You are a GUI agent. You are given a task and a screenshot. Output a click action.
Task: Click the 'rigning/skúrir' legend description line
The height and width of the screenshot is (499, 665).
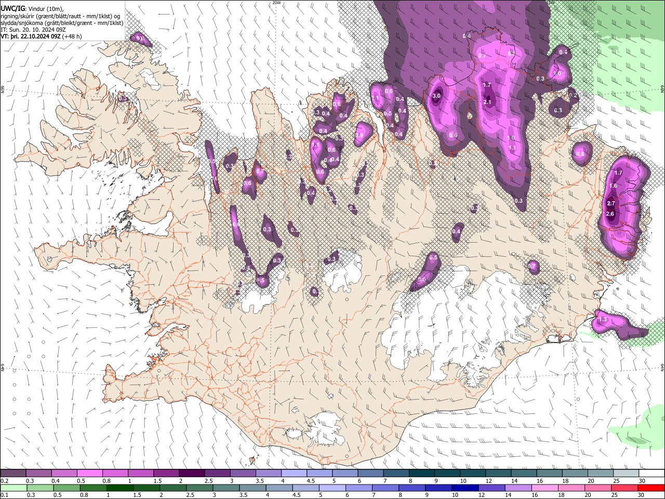pyautogui.click(x=60, y=16)
